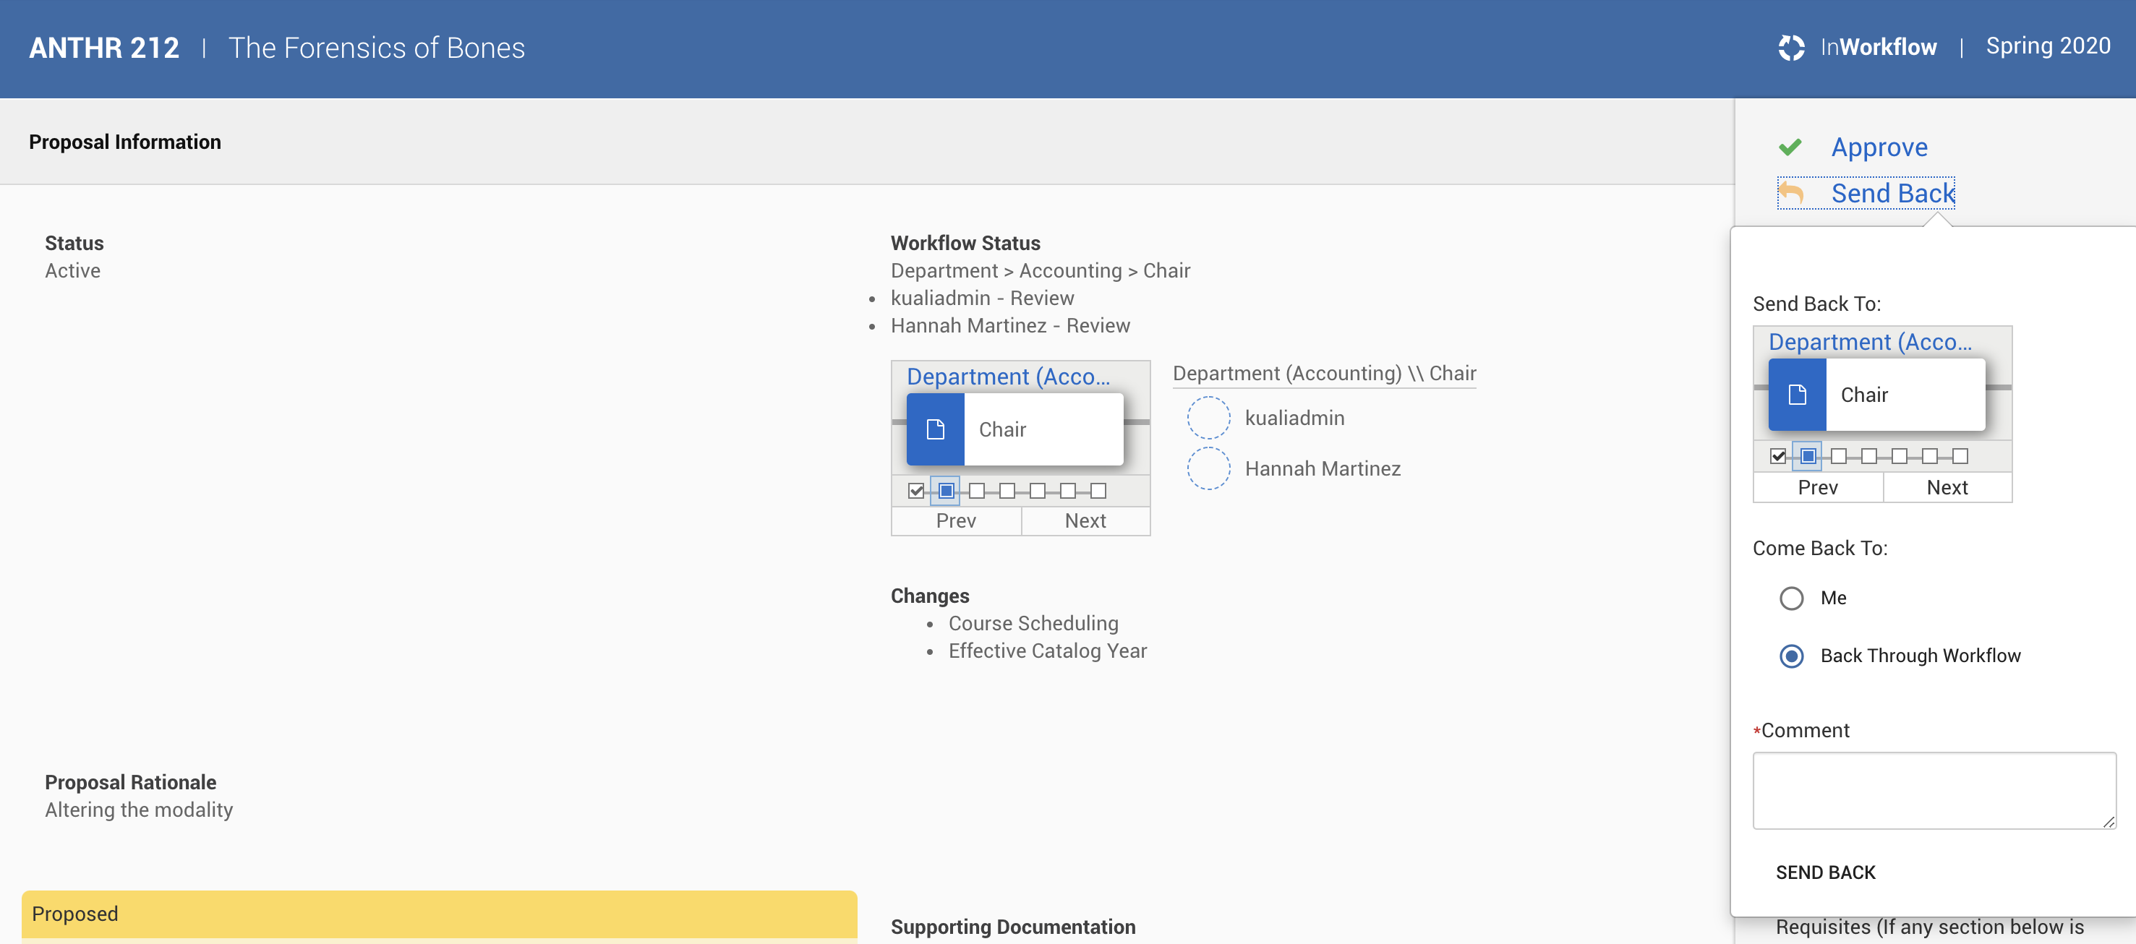Viewport: 2136px width, 944px height.
Task: Click the document icon on main Chair node
Action: 936,429
